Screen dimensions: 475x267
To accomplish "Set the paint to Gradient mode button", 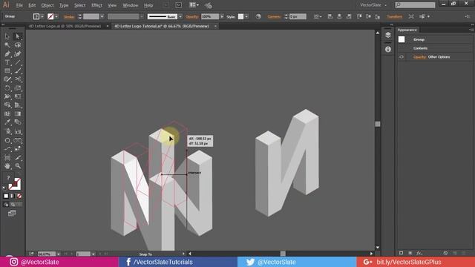I will pyautogui.click(x=13, y=196).
